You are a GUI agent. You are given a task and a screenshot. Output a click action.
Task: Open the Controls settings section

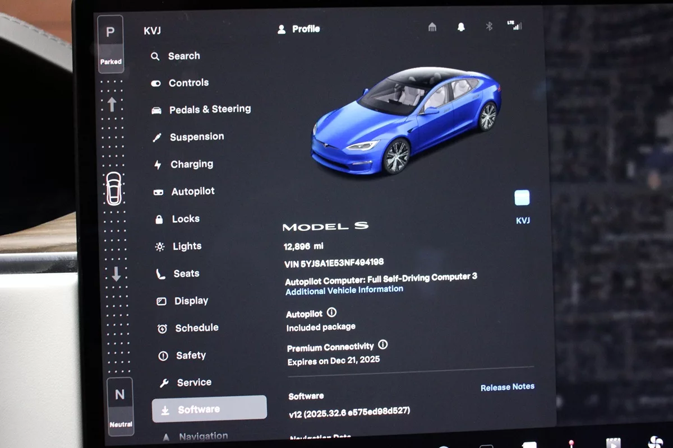188,83
